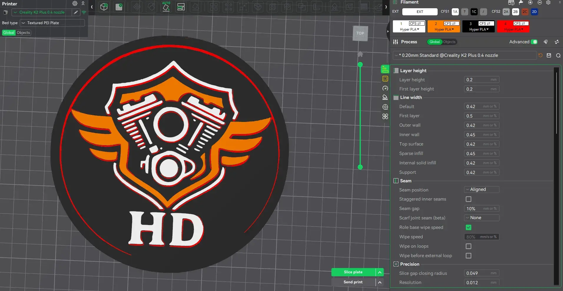This screenshot has width=563, height=291.
Task: Open the Speed settings sidebar icon
Action: (x=385, y=88)
